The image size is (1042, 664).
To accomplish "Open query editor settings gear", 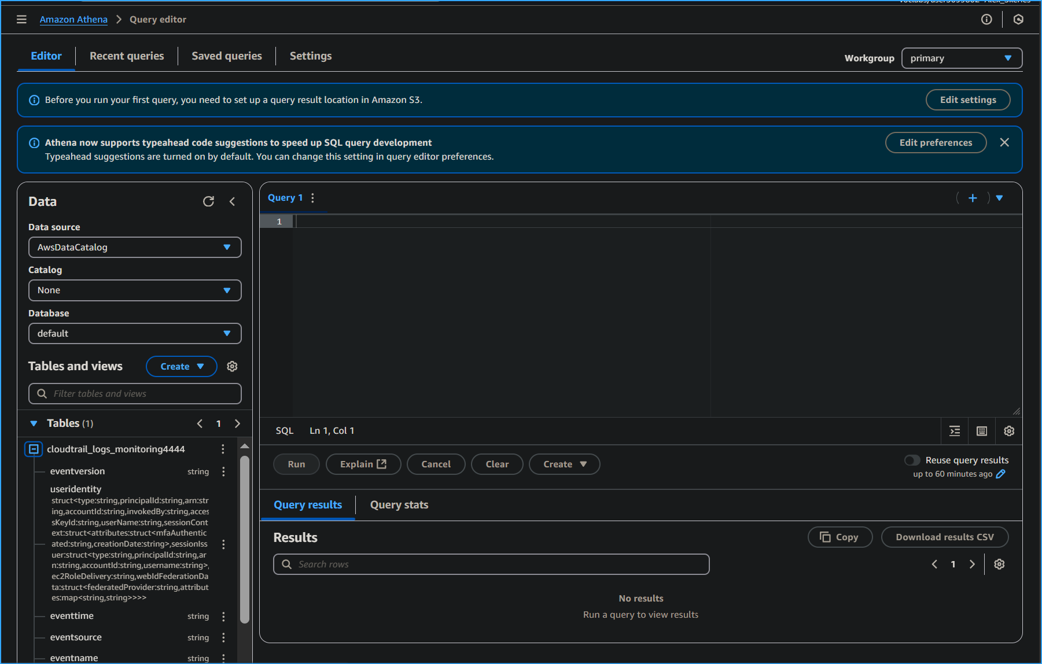I will pos(1009,431).
